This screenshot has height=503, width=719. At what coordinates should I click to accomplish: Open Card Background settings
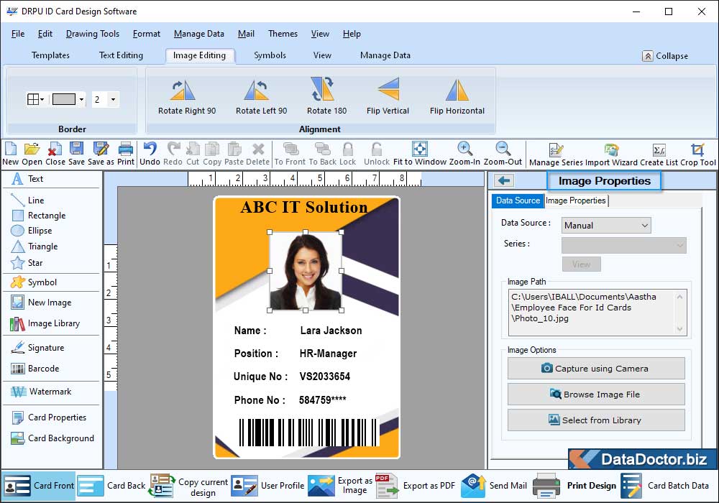(x=52, y=438)
